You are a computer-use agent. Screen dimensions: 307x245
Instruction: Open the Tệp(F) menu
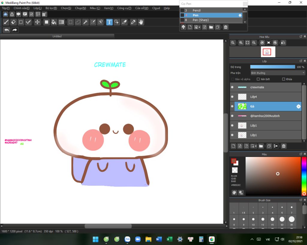tap(6, 8)
